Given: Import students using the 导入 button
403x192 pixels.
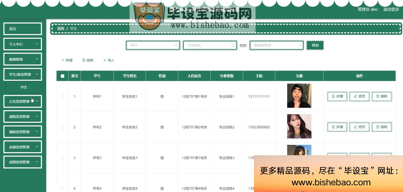Looking at the screenshot, I should [109, 60].
